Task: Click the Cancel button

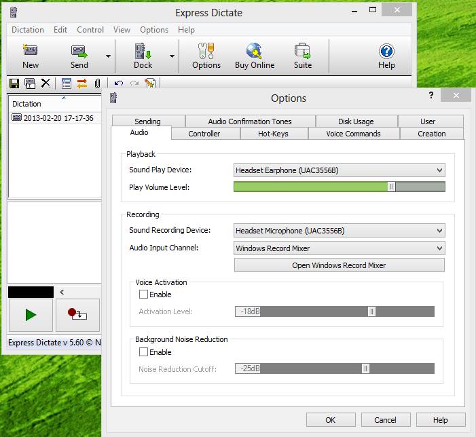Action: (386, 420)
